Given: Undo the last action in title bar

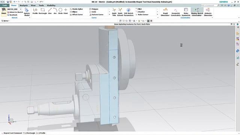Looking at the screenshot, I should [14, 2].
